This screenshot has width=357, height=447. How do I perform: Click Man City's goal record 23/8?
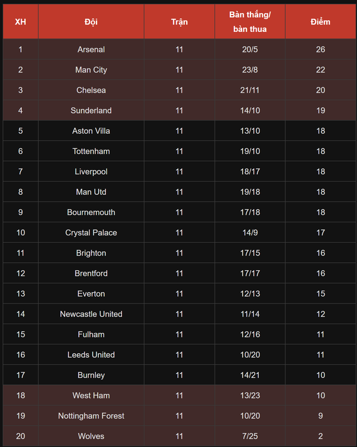(x=250, y=70)
